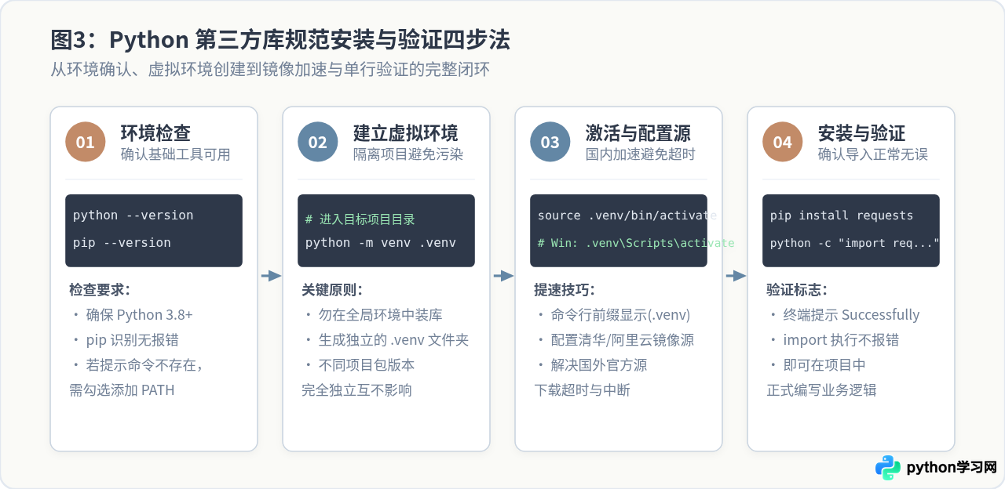This screenshot has height=489, width=1005.
Task: Click the subtitle beginning '从环境确认、虚拟环境创建'
Action: tap(270, 69)
